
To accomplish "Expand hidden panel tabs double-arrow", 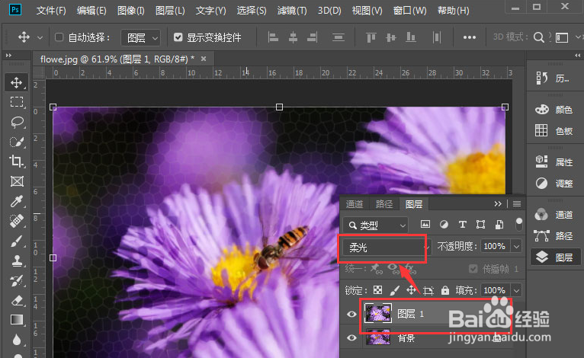I will click(498, 203).
